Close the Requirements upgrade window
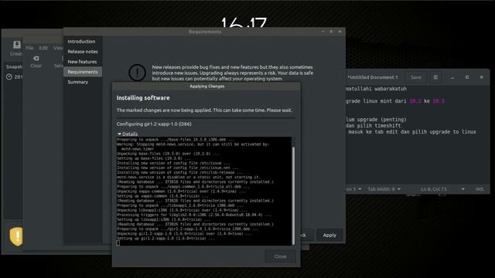This screenshot has width=495, height=278. (340, 32)
